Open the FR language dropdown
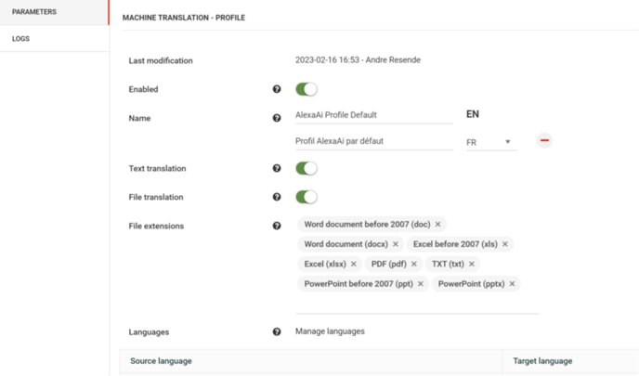The image size is (639, 376). point(491,142)
